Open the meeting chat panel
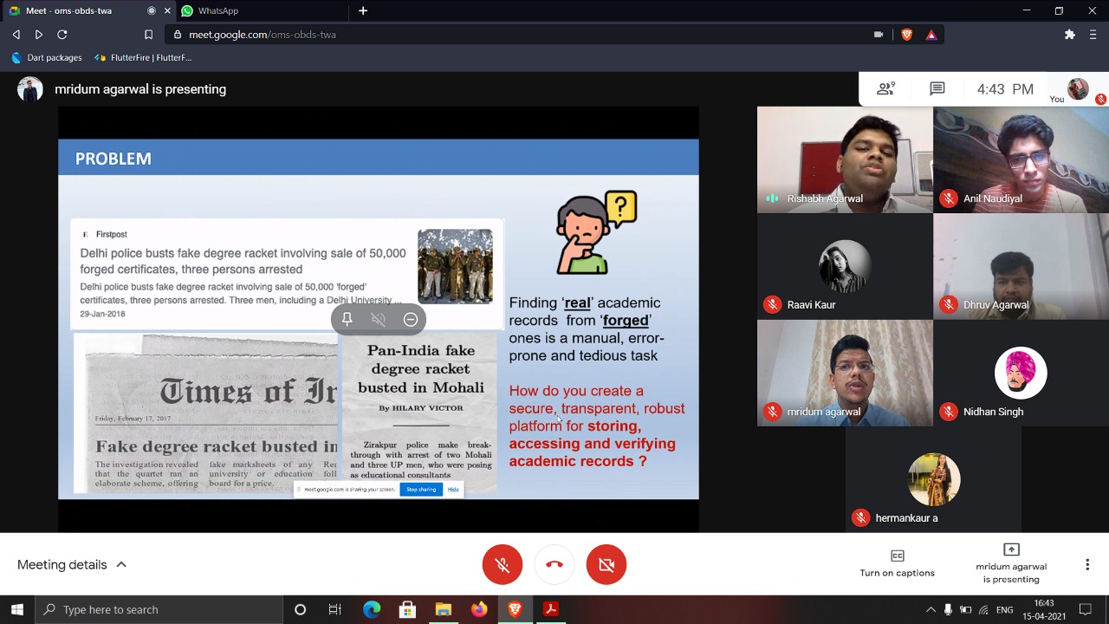Screen dimensions: 1109x624 937,88
